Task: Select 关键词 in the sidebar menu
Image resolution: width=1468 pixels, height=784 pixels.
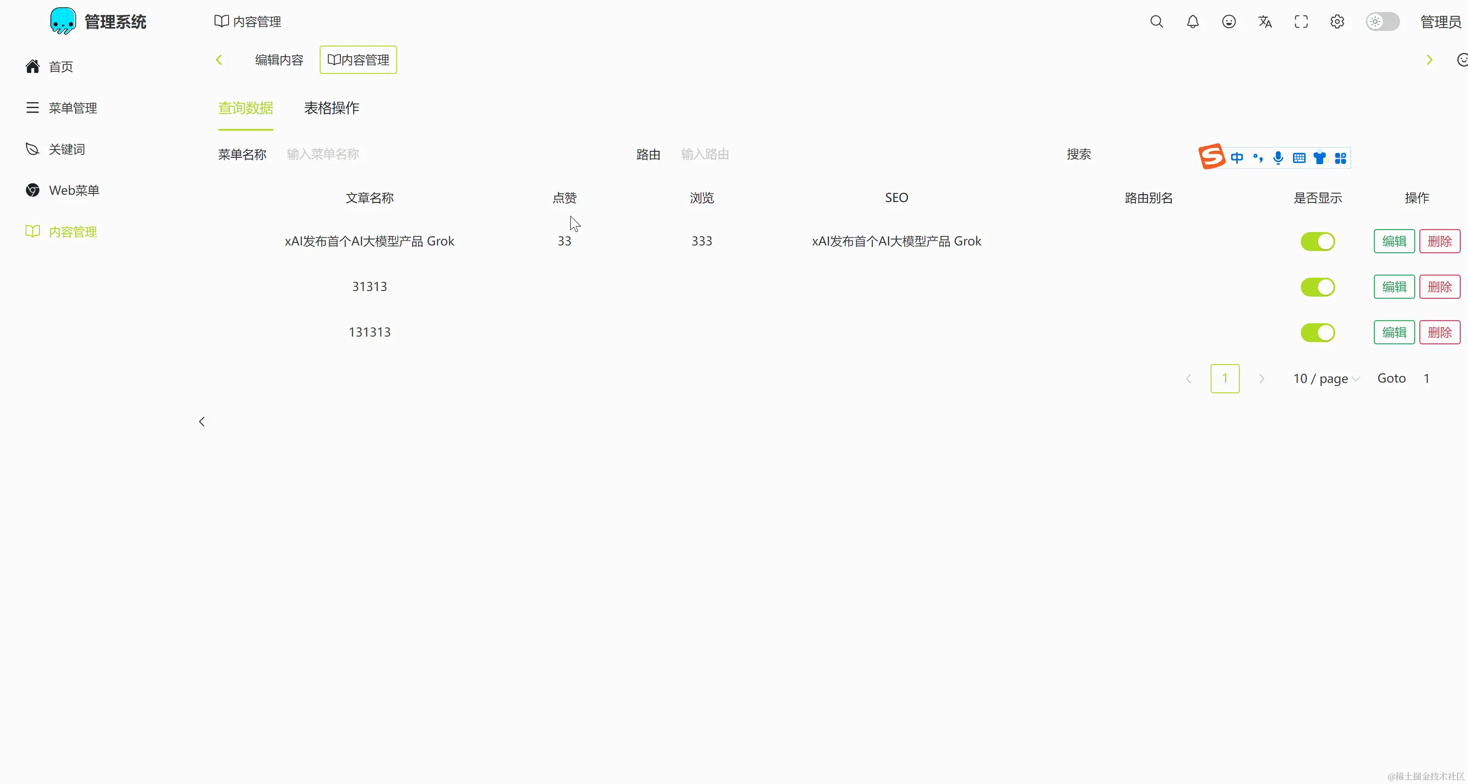Action: 66,149
